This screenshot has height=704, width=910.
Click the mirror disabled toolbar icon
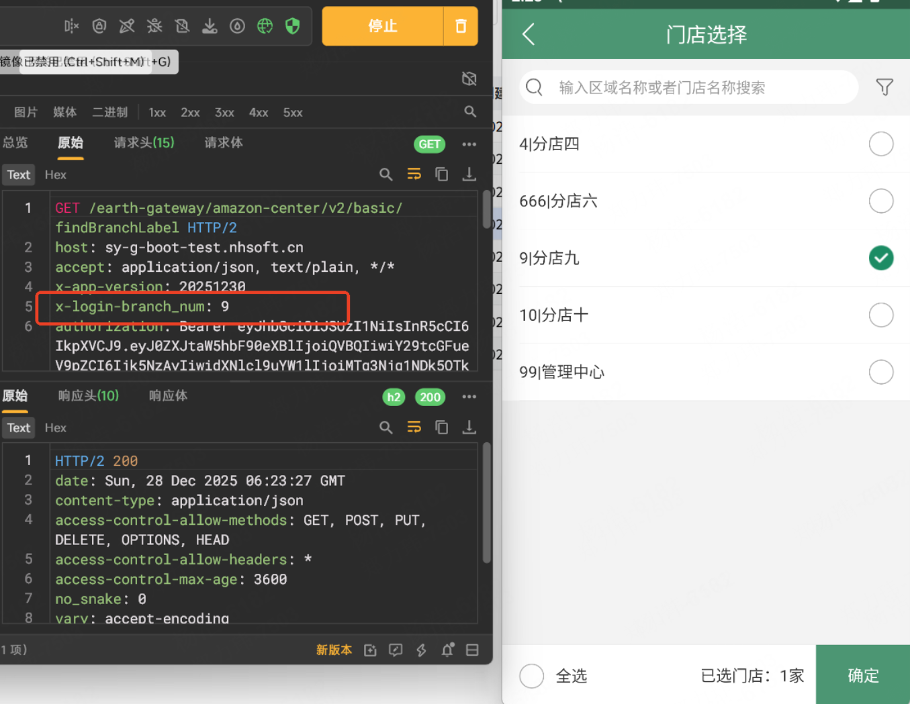[71, 26]
